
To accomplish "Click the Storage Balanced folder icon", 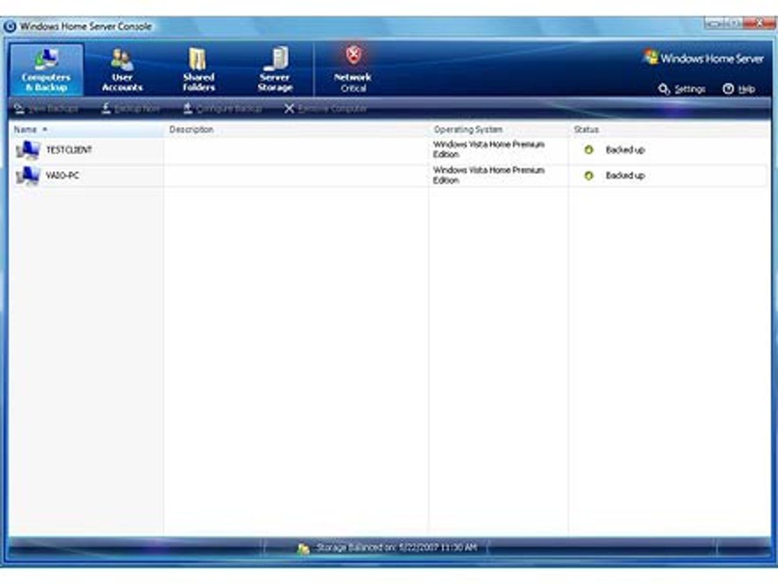I will pos(302,547).
